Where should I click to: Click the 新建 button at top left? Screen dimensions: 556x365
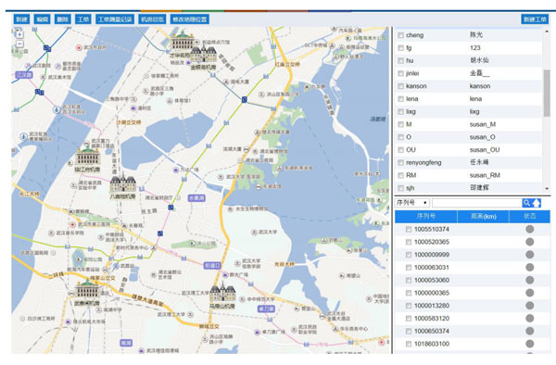(21, 19)
